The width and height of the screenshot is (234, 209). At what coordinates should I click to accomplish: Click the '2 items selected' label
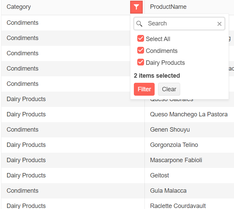157,76
